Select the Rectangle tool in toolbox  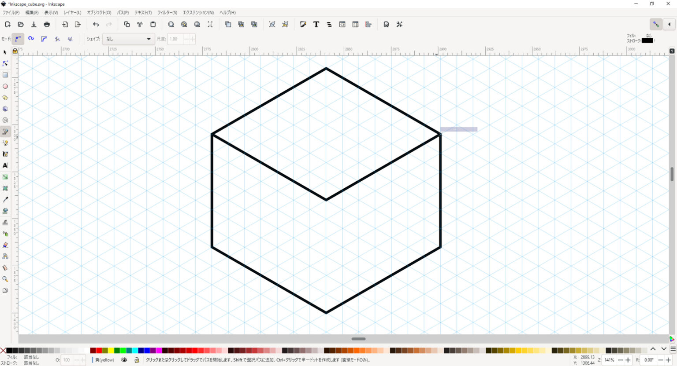pos(5,75)
